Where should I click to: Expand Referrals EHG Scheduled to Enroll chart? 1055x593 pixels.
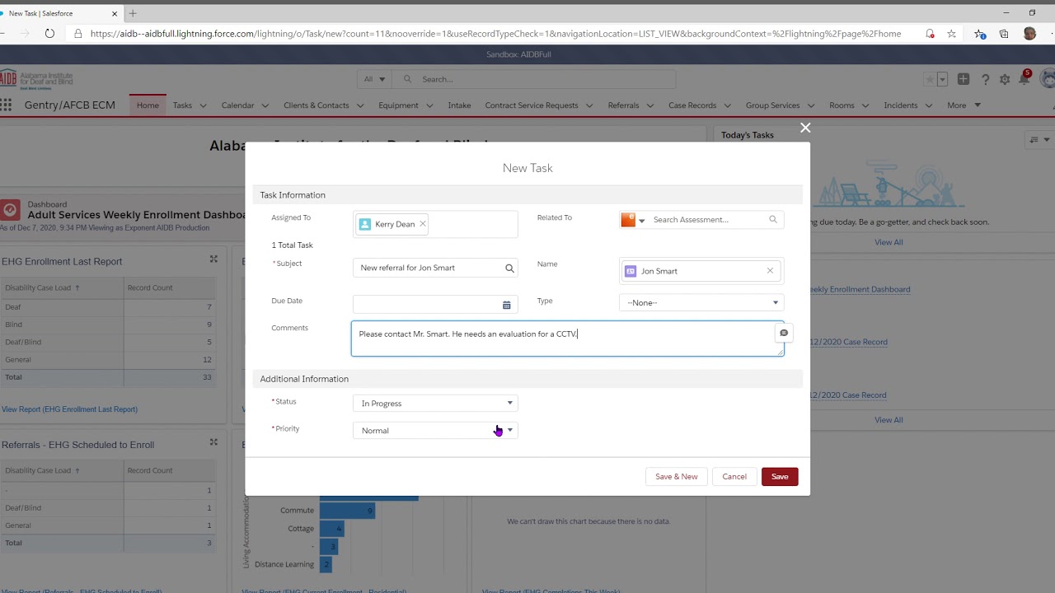coord(213,442)
